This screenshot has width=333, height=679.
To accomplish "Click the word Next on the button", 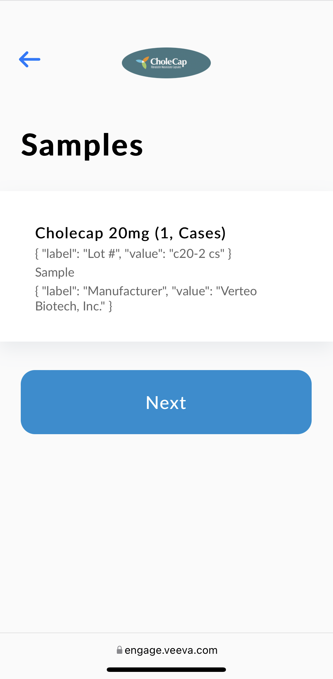I will pyautogui.click(x=166, y=402).
